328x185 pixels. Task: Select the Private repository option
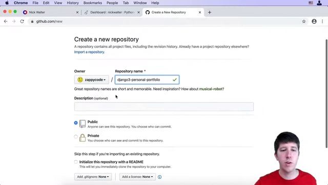tap(76, 137)
